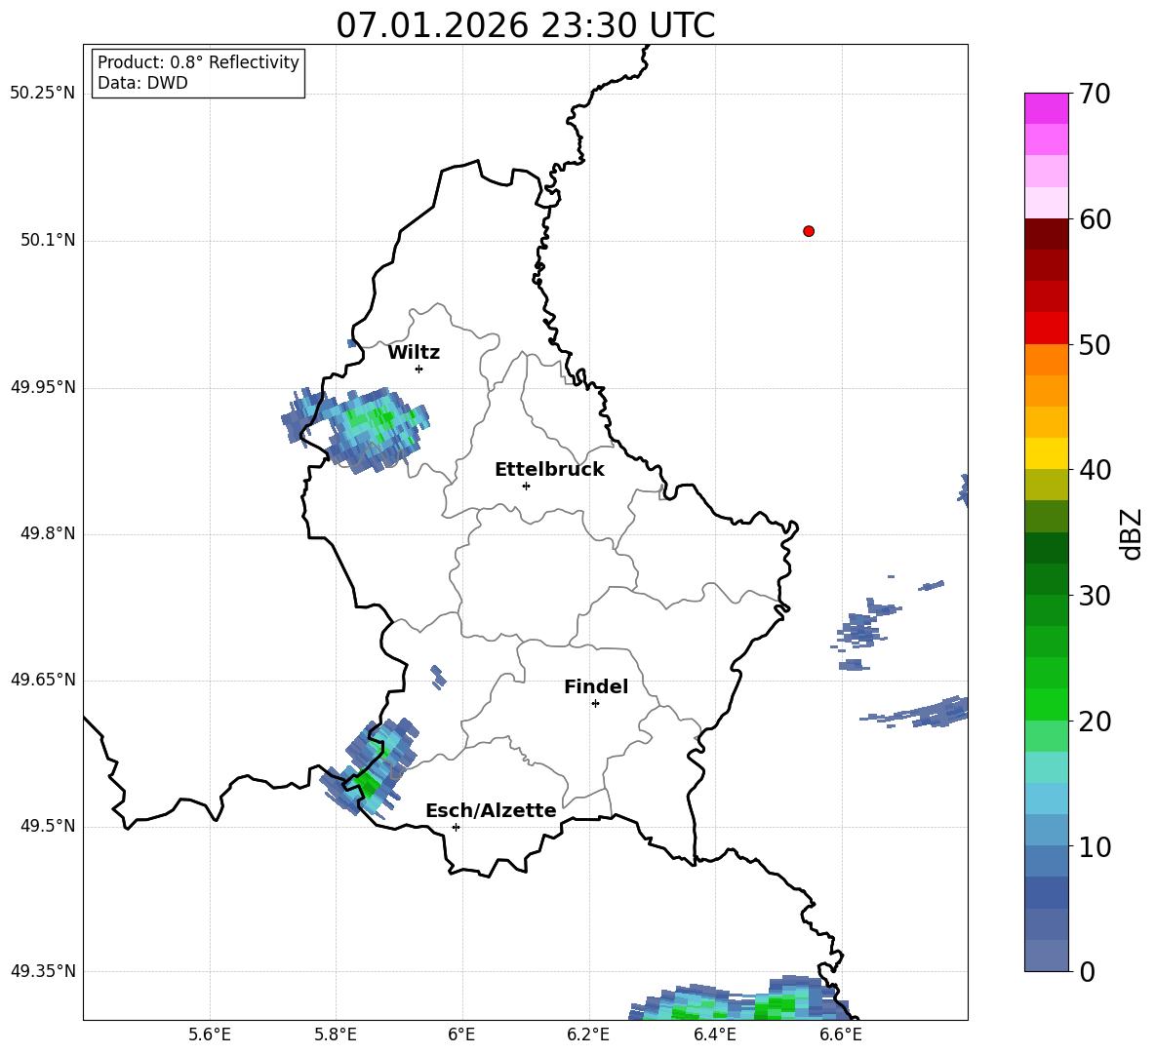Click the 50 colorbar tick label

[x=1094, y=344]
